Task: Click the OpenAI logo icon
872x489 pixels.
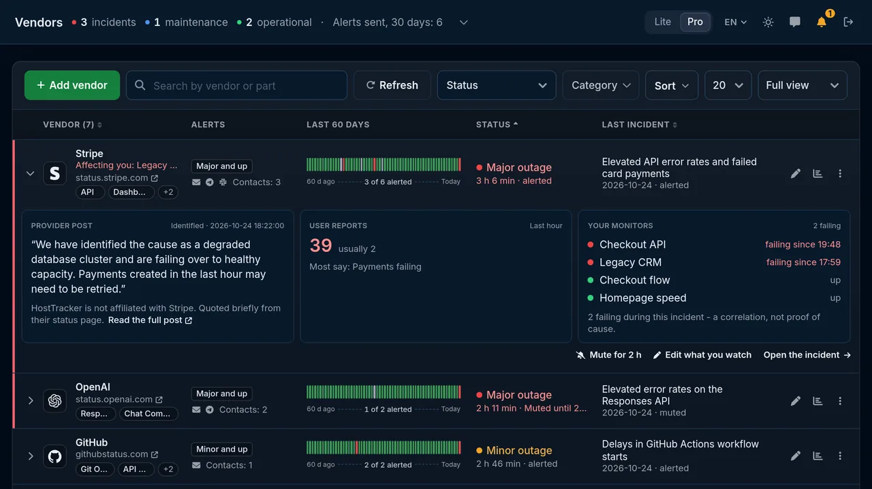Action: 55,400
